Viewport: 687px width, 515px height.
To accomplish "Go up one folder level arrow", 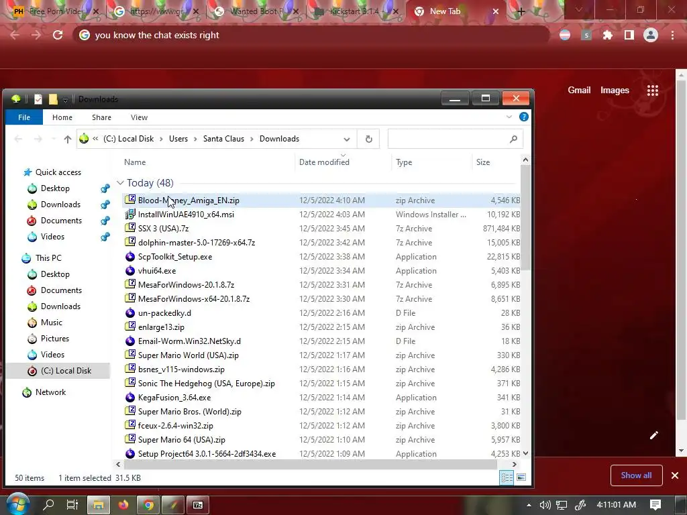I will coord(68,139).
